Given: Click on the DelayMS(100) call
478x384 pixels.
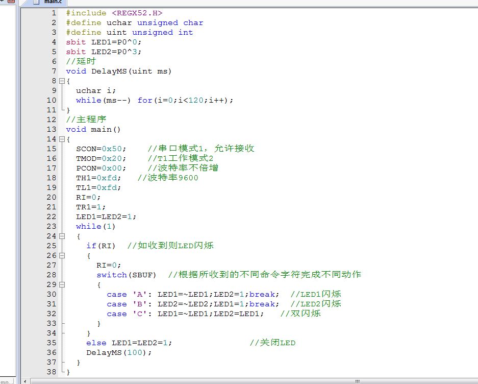Looking at the screenshot, I should click(118, 352).
